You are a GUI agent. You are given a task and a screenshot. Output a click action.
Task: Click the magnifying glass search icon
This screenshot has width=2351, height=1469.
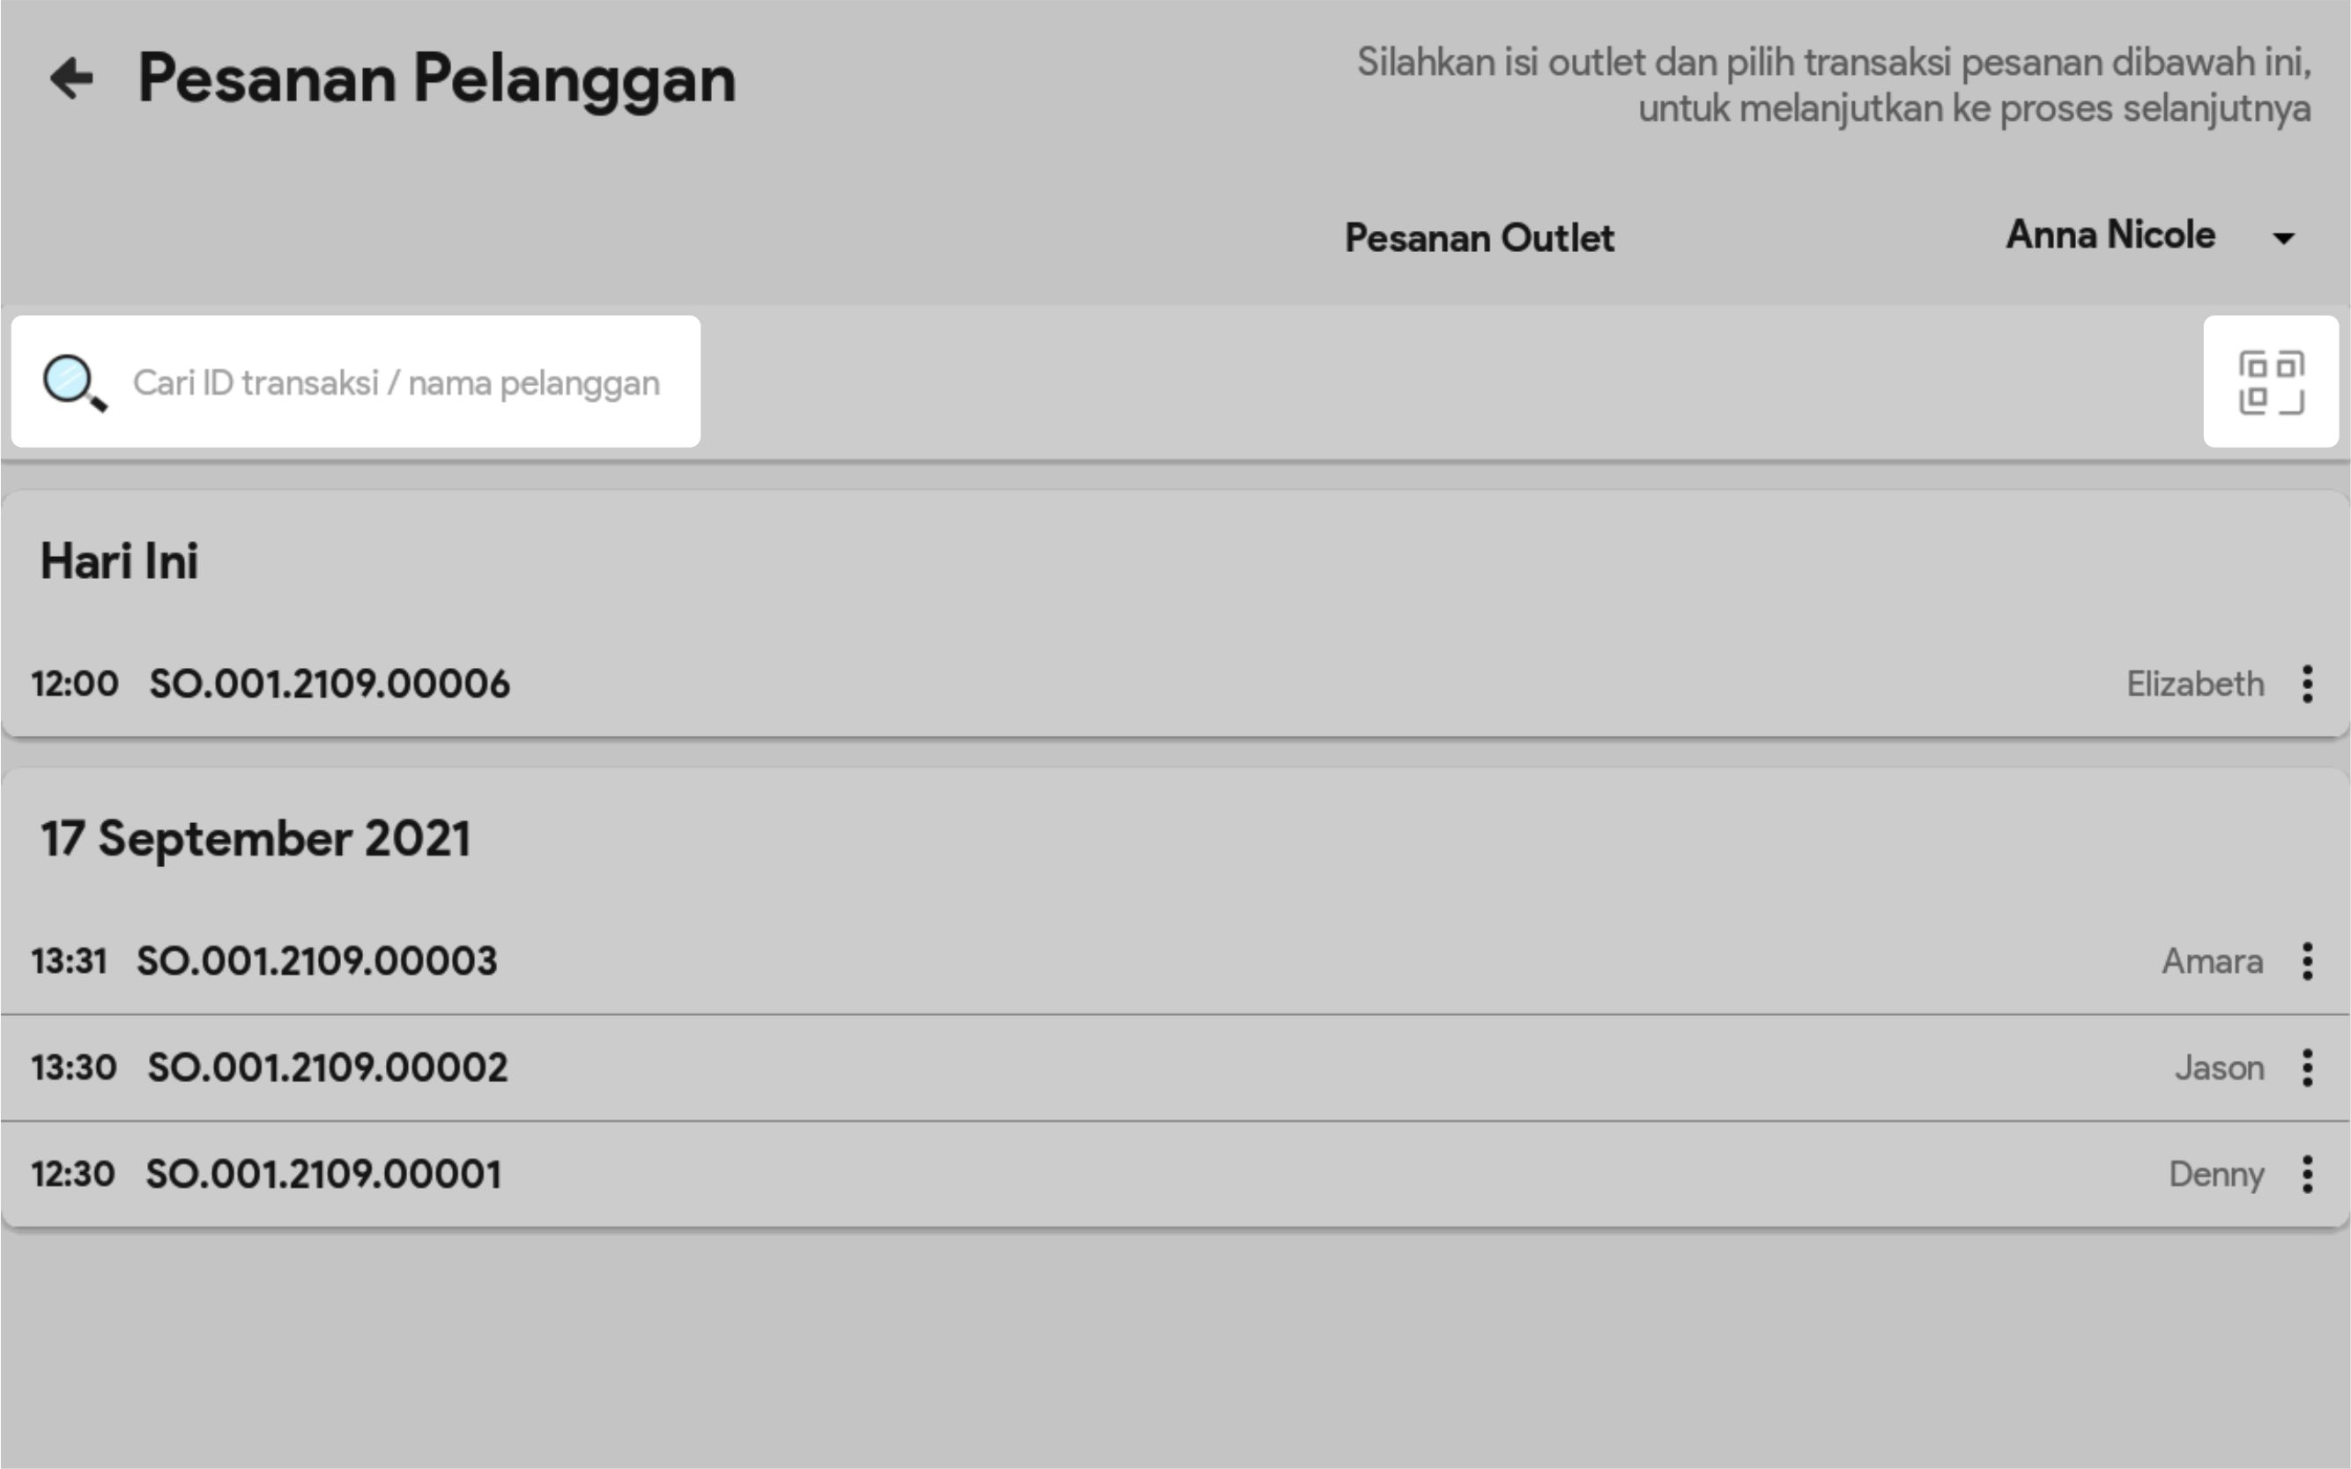(x=74, y=382)
